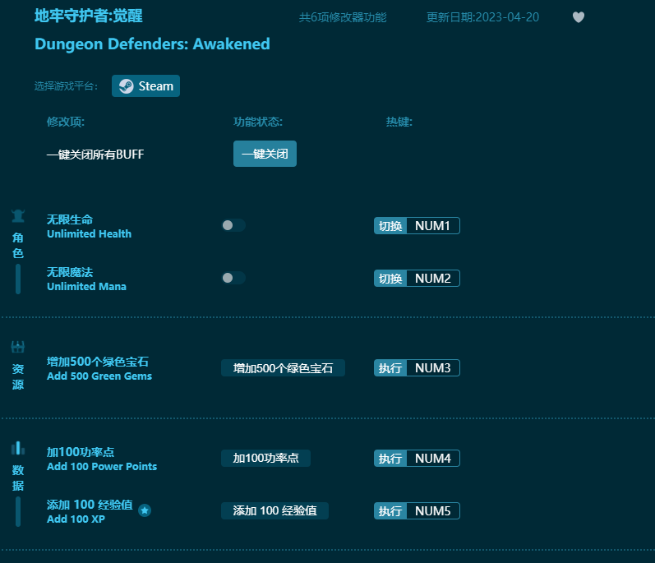Click the 一键关闭 button
Viewport: 655px width, 563px height.
265,154
